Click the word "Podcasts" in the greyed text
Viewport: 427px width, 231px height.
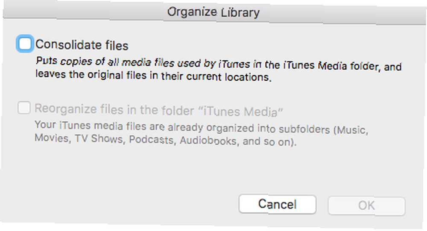pyautogui.click(x=152, y=140)
